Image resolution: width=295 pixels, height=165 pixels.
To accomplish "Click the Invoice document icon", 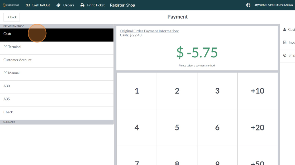I will 285,42.
